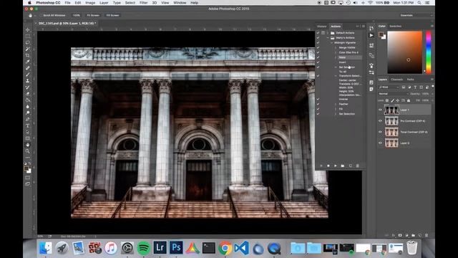Open layer blend mode Normal dropdown

393,94
